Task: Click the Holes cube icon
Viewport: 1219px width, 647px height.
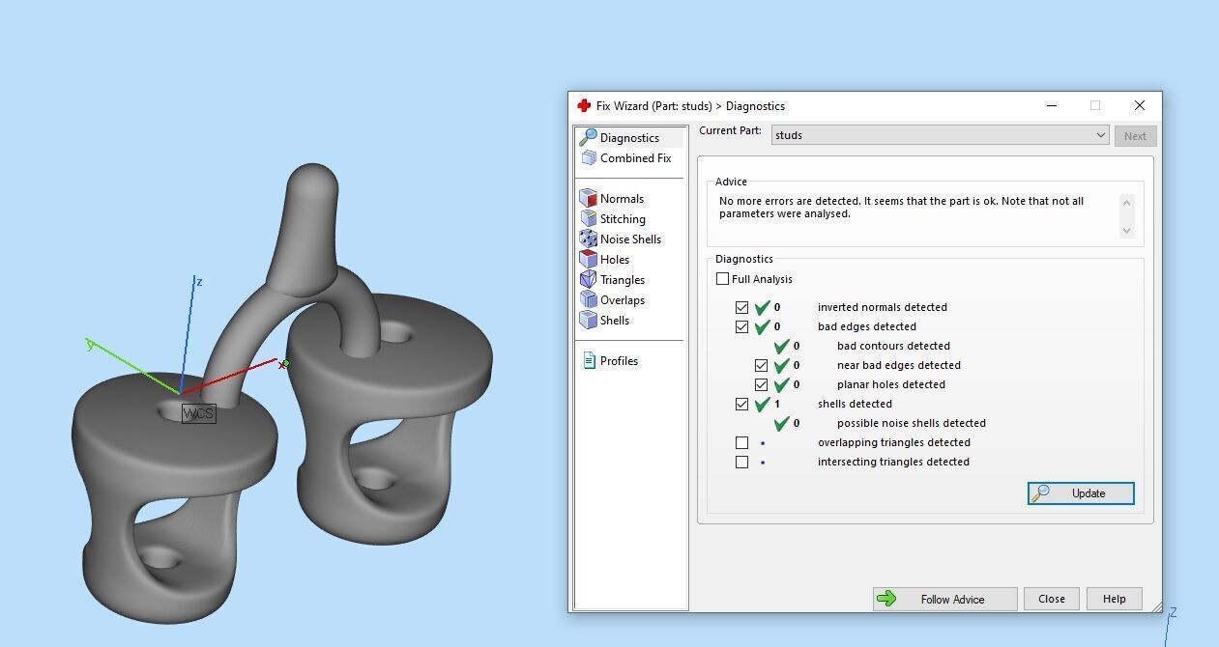Action: point(588,259)
